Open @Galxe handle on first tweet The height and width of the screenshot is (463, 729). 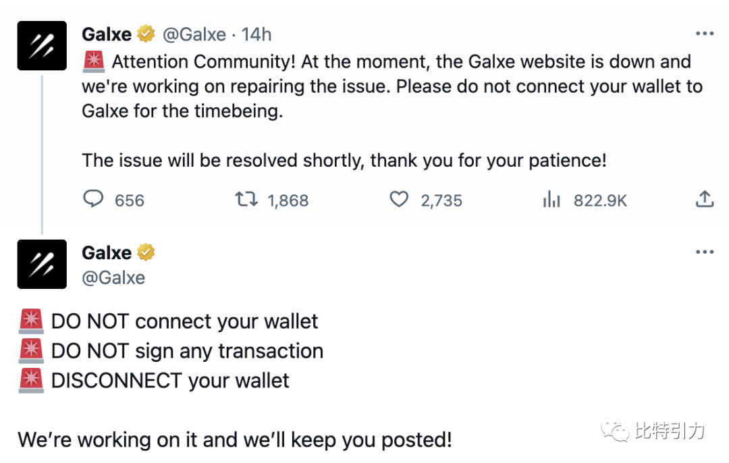(x=194, y=34)
